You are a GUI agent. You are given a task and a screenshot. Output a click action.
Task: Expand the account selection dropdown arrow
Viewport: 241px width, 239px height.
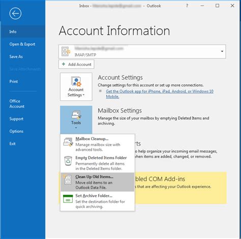(x=222, y=51)
